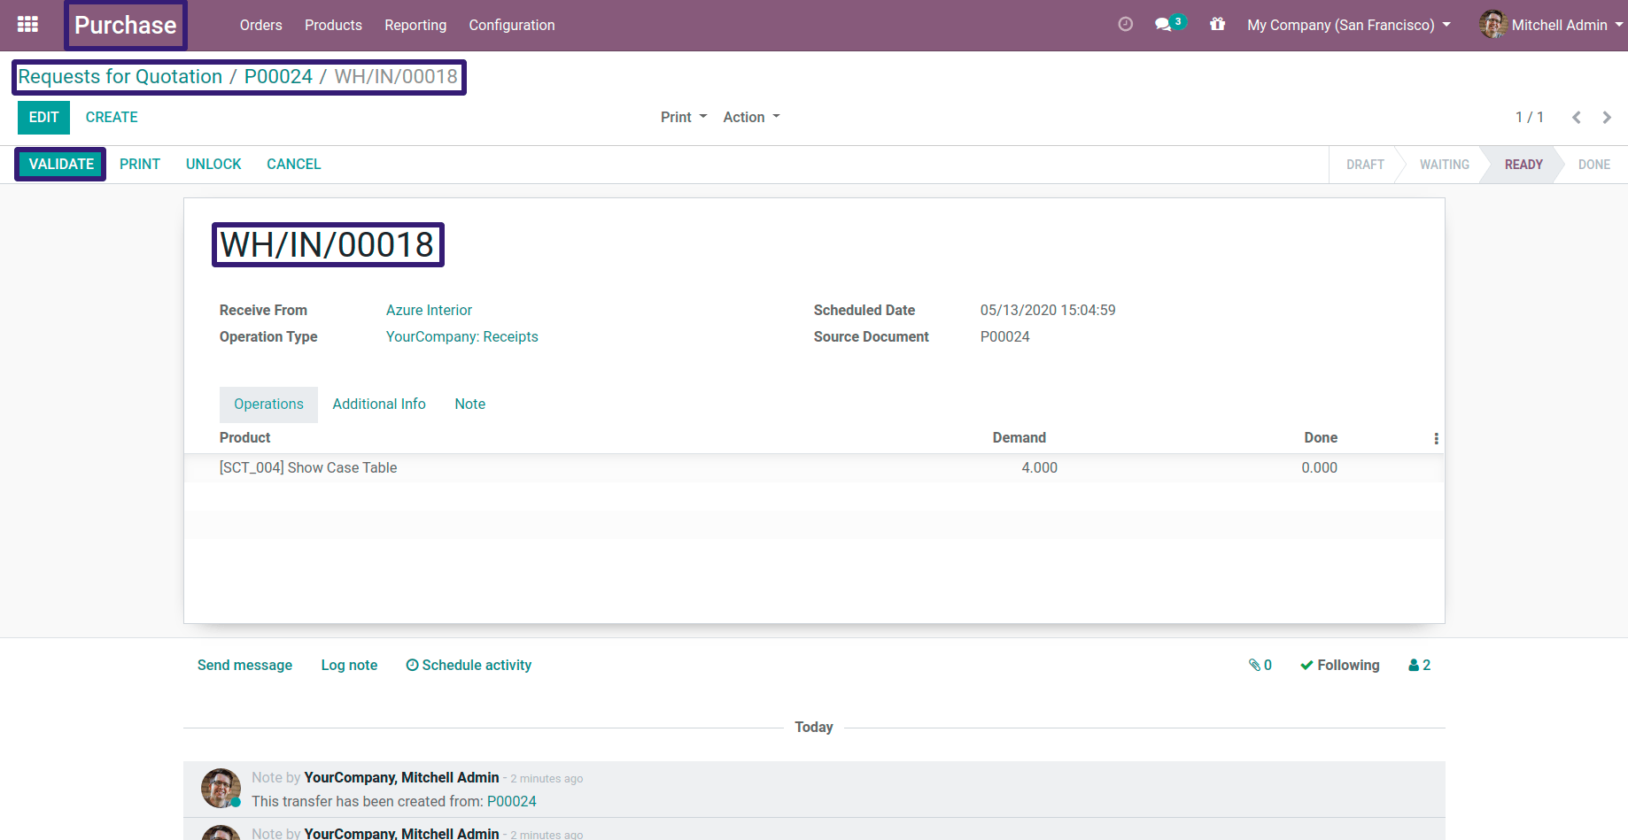Screen dimensions: 1628x840
Task: Open P00024 breadcrumb link
Action: (x=278, y=76)
